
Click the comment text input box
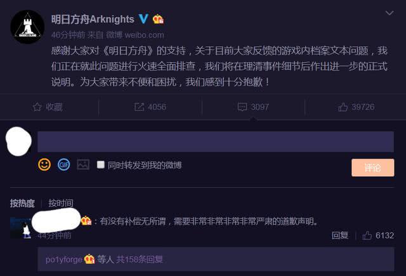216,141
